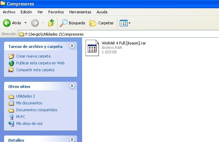This screenshot has height=142, width=219.
Task: Click the Compresores title bar folder icon
Action: [3, 3]
